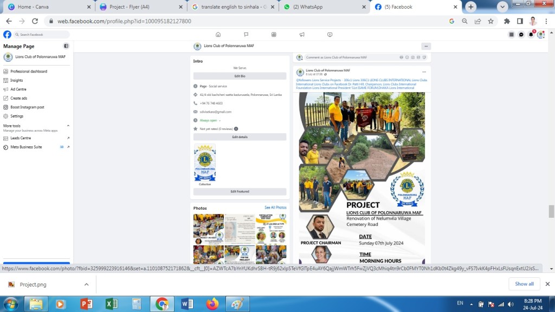
Task: Switch to translate english to sinhala tab
Action: 233,6
